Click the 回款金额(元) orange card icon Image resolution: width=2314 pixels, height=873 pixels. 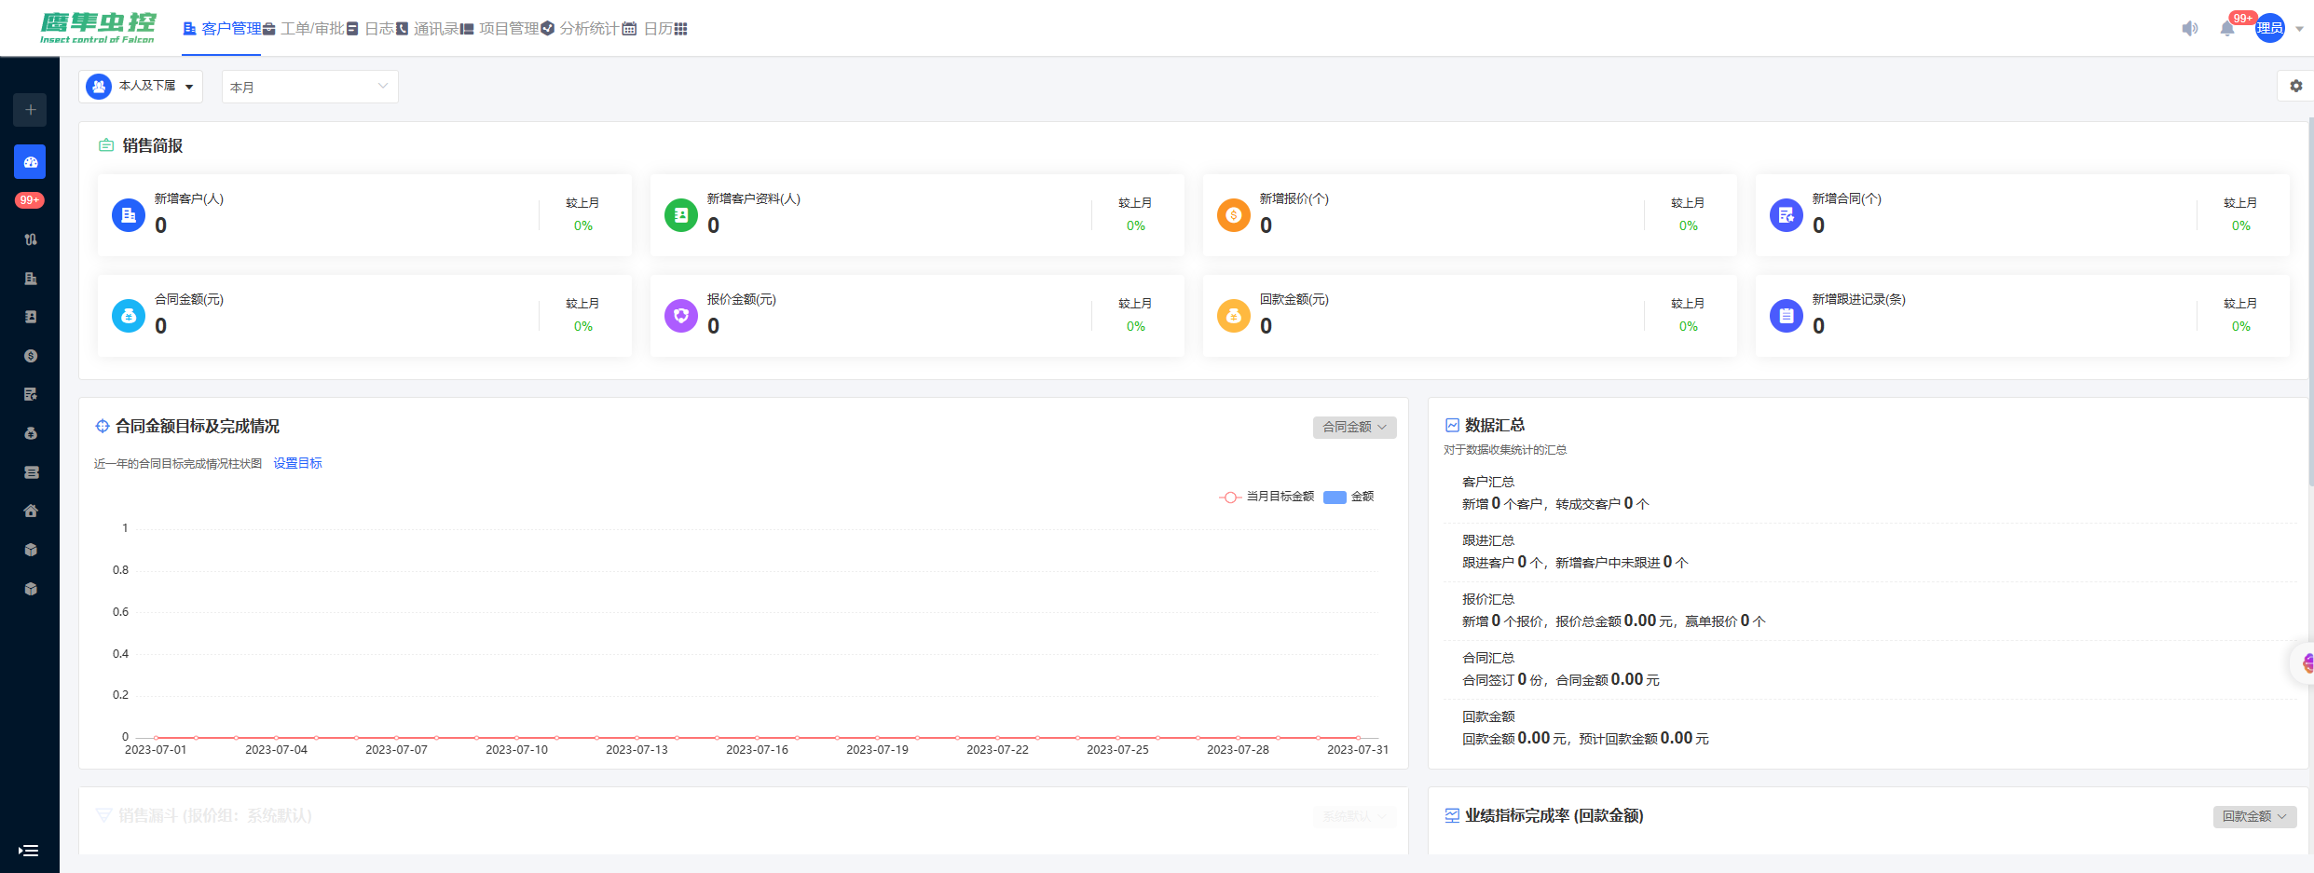click(1234, 316)
